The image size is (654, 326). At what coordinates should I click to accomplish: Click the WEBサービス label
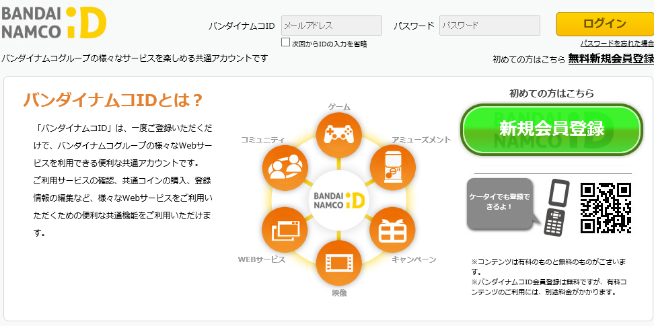tap(262, 259)
